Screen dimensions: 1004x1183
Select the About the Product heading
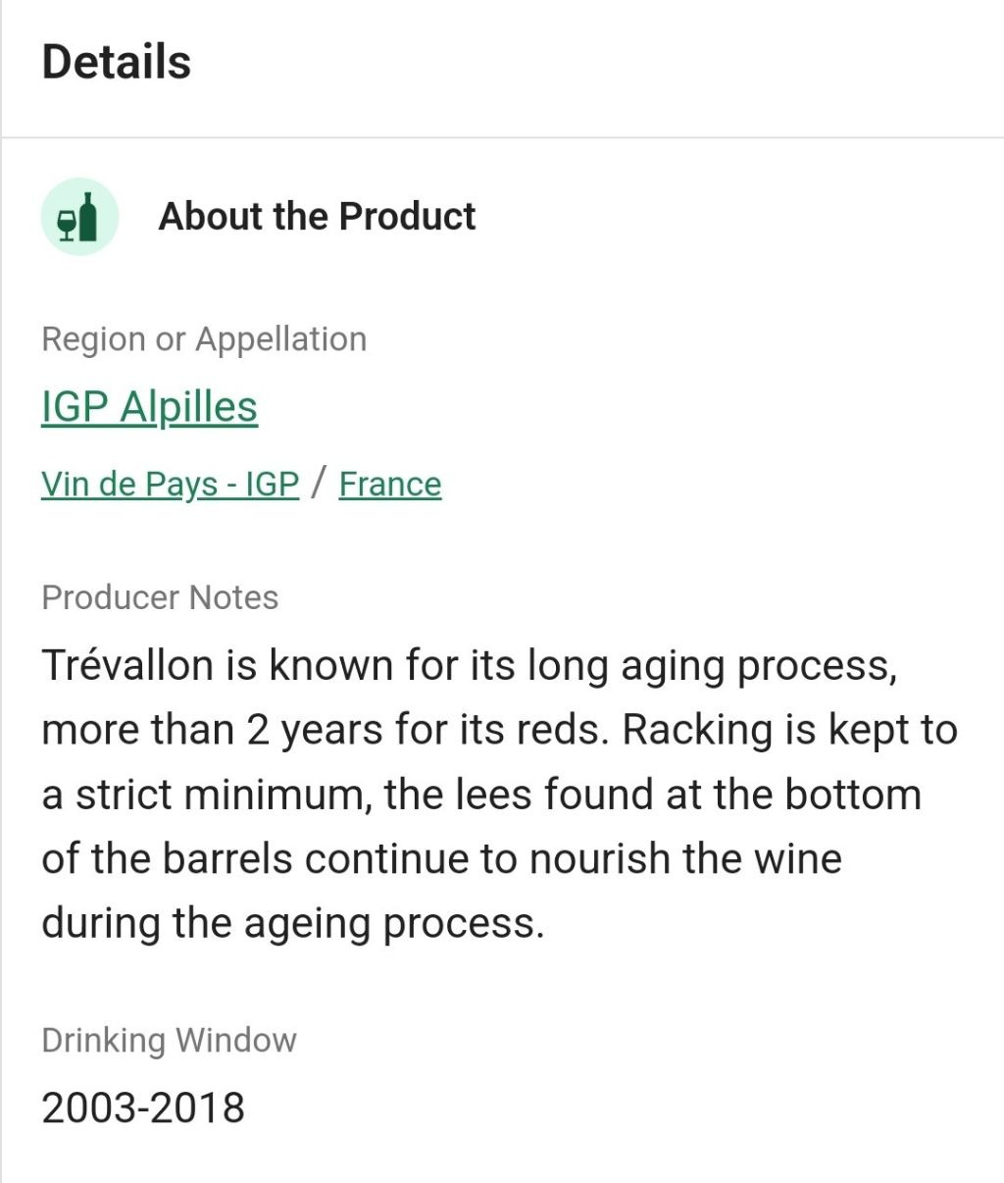click(x=317, y=217)
